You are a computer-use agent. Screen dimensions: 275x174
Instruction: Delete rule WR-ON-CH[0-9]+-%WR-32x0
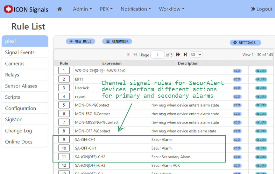(261, 71)
